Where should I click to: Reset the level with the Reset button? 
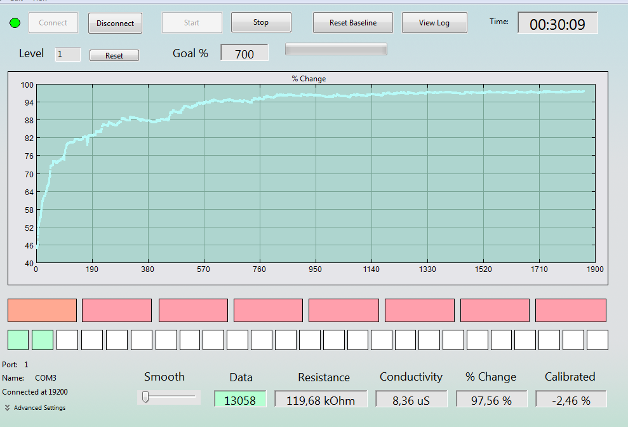point(114,56)
